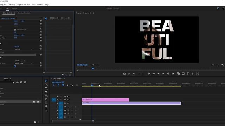Select the Ripple Edit tool
Image resolution: width=225 pixels, height=126 pixels.
[x=46, y=88]
